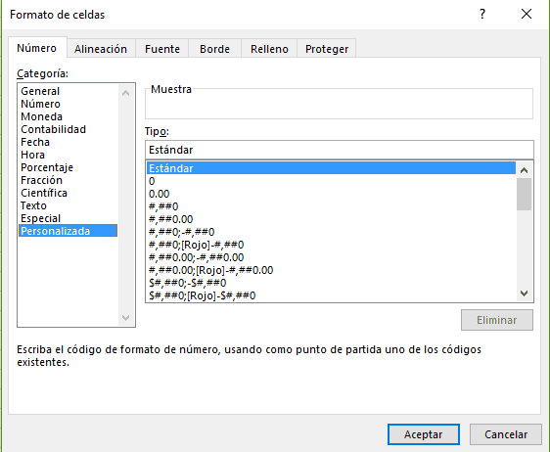The width and height of the screenshot is (550, 452).
Task: Close the Formato de celdas dialog
Action: pyautogui.click(x=527, y=14)
